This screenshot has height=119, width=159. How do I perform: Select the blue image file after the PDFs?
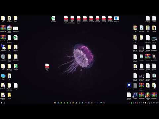click(116, 18)
